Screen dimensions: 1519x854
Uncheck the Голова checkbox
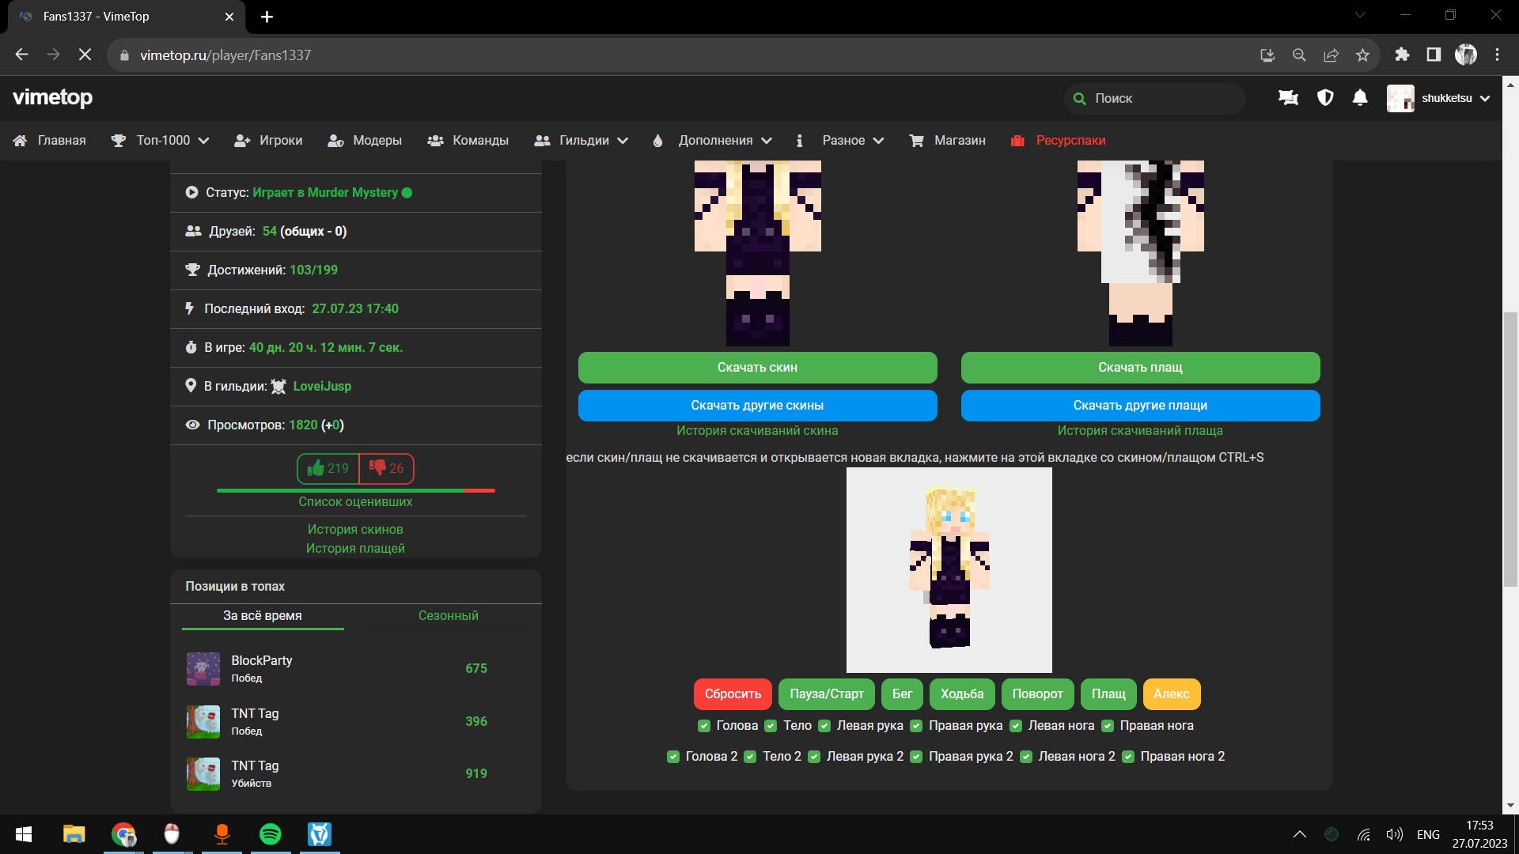click(704, 726)
